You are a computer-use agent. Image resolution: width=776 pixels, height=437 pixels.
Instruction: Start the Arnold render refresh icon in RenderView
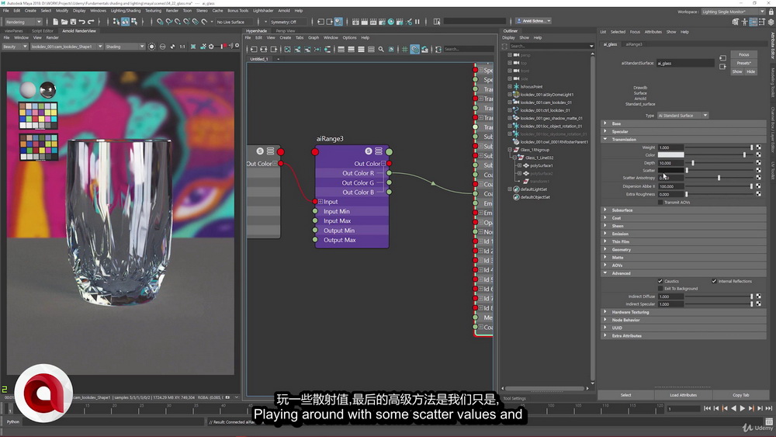[x=152, y=47]
